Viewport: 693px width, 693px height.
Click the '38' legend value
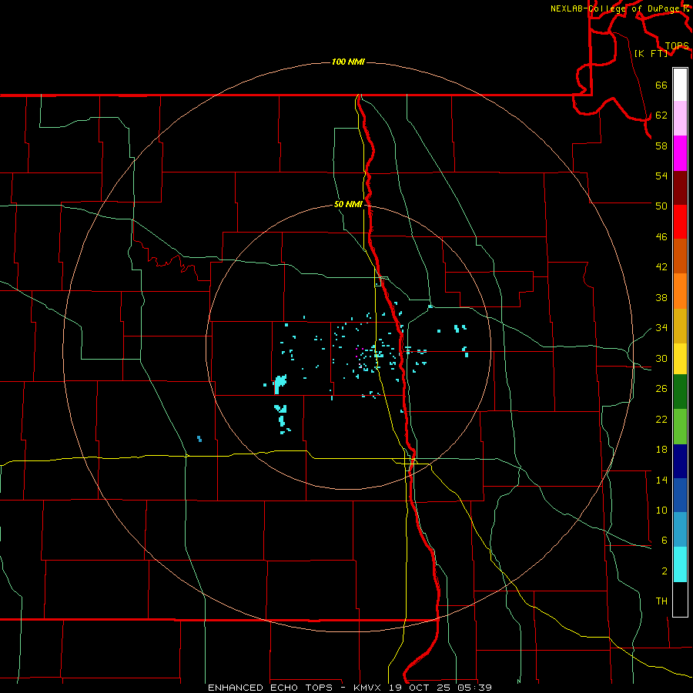(x=661, y=297)
